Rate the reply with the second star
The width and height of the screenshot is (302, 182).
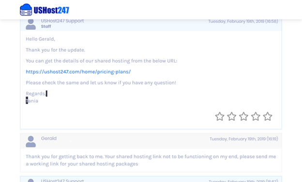point(231,117)
